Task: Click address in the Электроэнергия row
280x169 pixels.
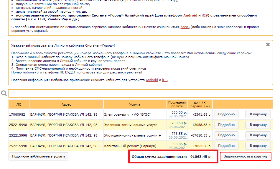Action: (64, 114)
